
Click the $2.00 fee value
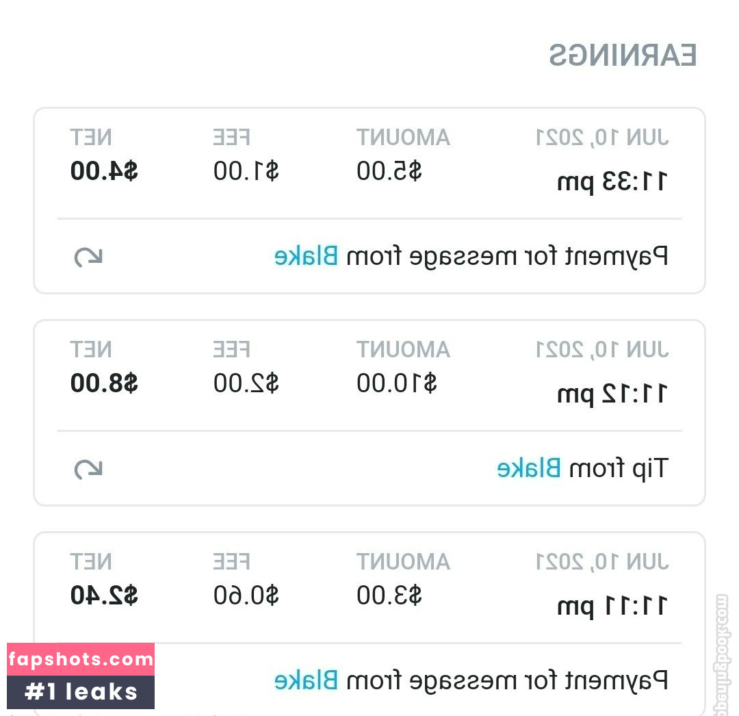246,383
